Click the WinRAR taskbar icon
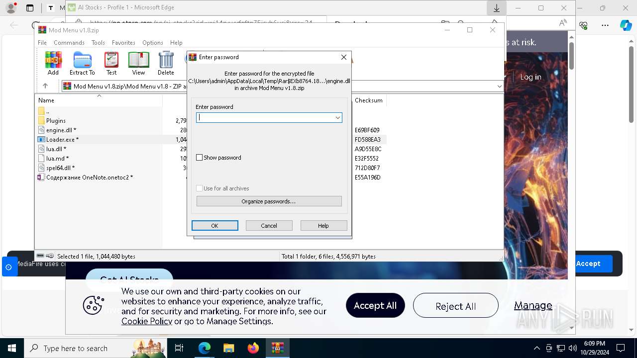Image resolution: width=637 pixels, height=358 pixels. click(x=277, y=348)
